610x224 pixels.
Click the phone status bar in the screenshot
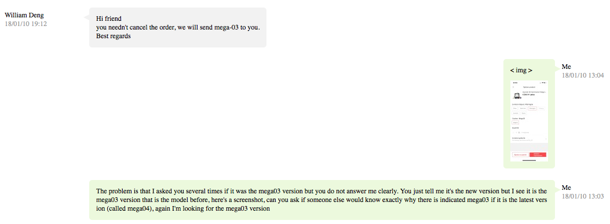click(529, 82)
